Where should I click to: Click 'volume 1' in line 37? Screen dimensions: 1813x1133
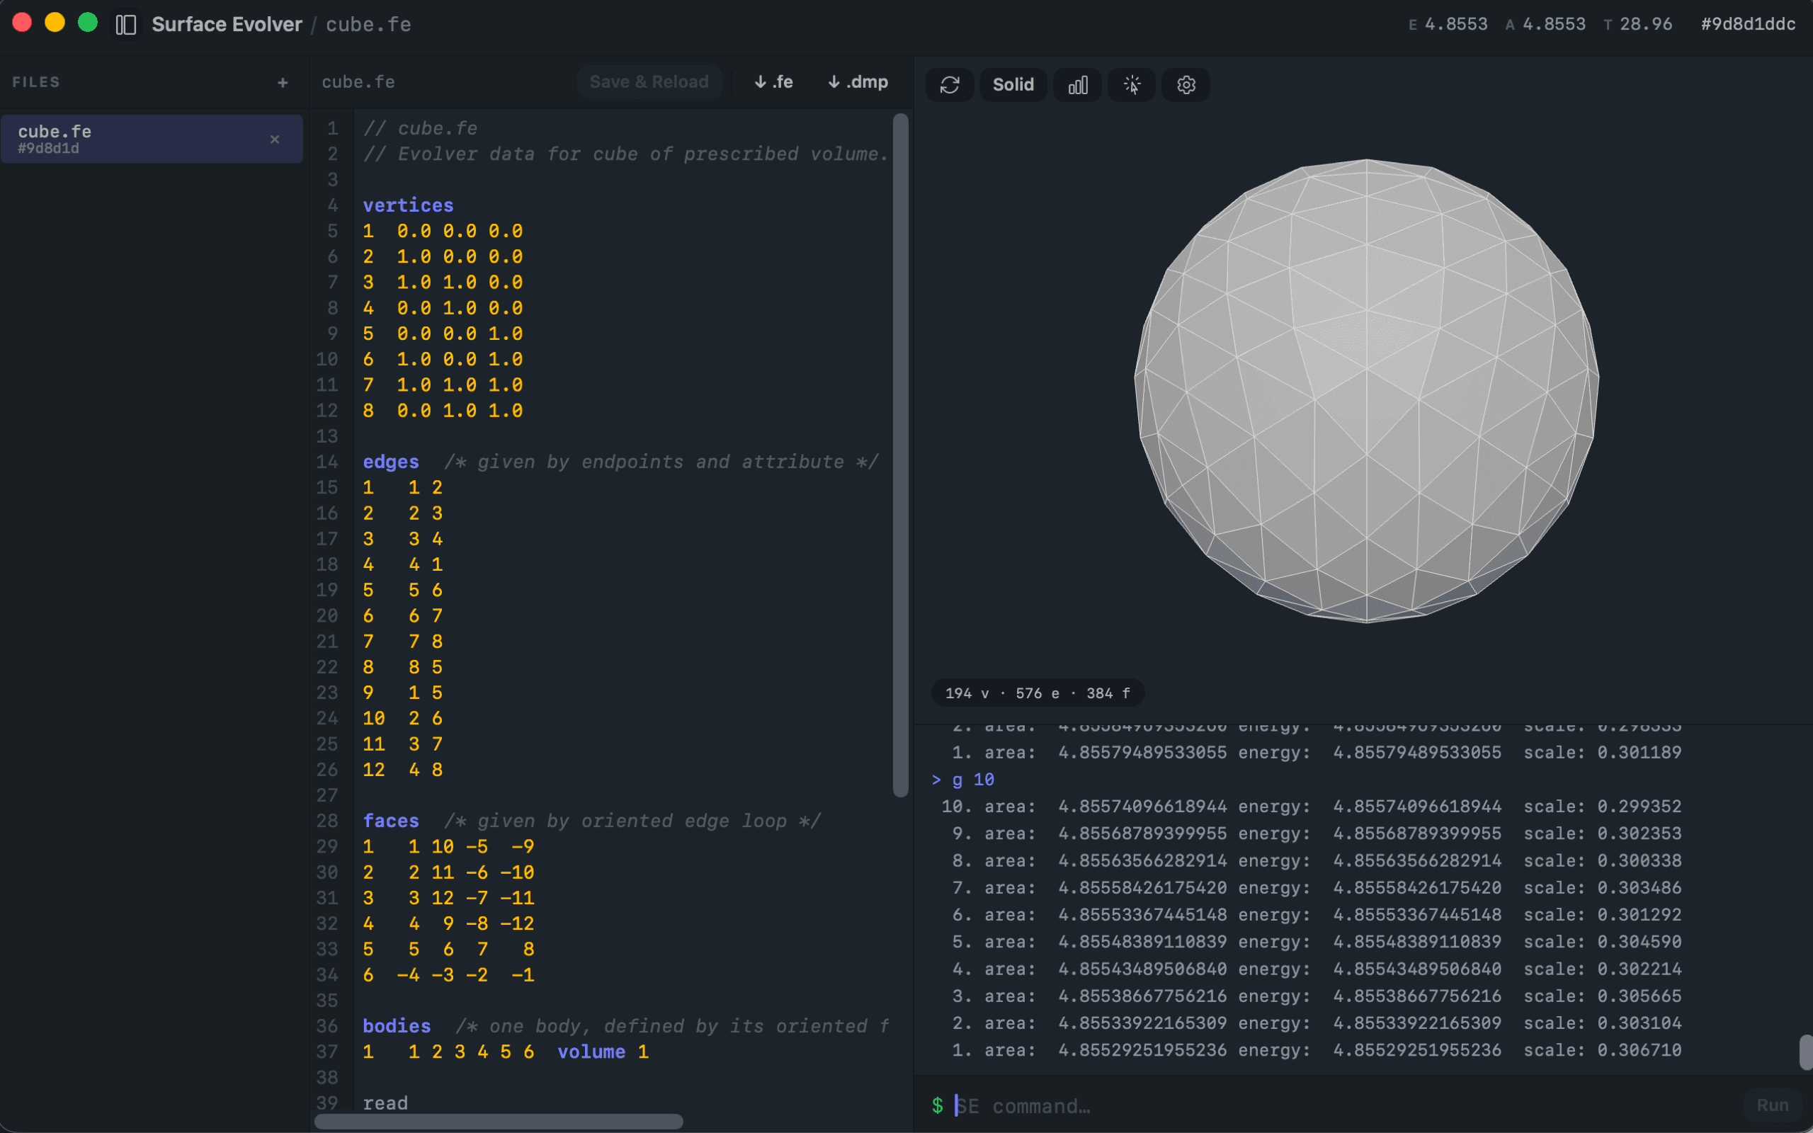point(603,1052)
